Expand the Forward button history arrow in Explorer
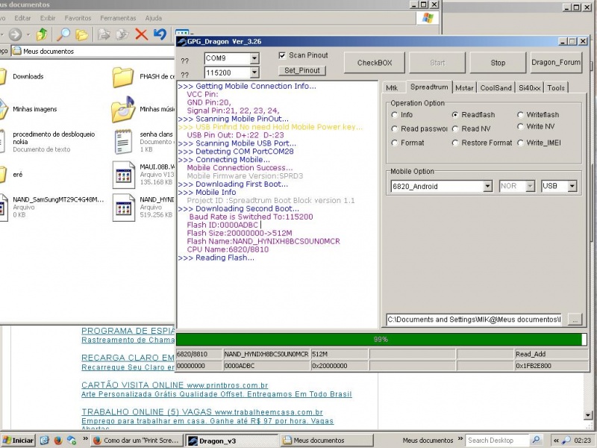 28,34
